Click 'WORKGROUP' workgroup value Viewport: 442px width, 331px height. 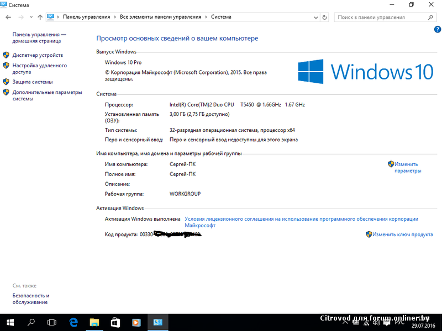click(185, 194)
